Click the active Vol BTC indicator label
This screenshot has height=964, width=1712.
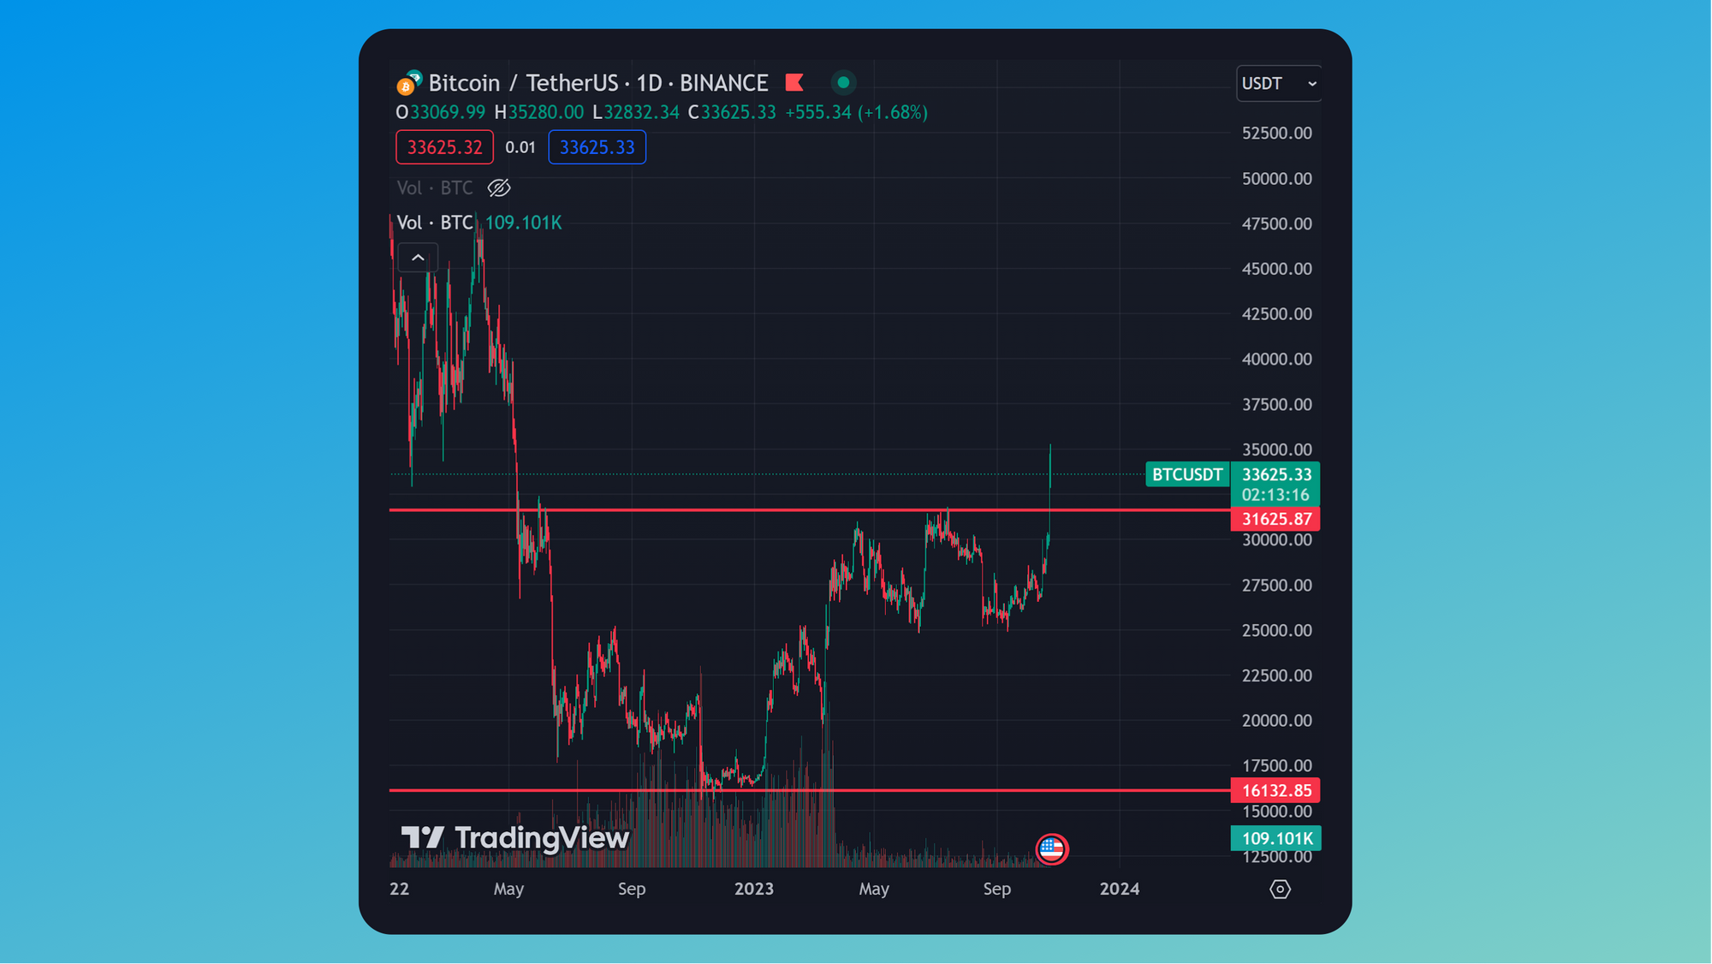[435, 223]
